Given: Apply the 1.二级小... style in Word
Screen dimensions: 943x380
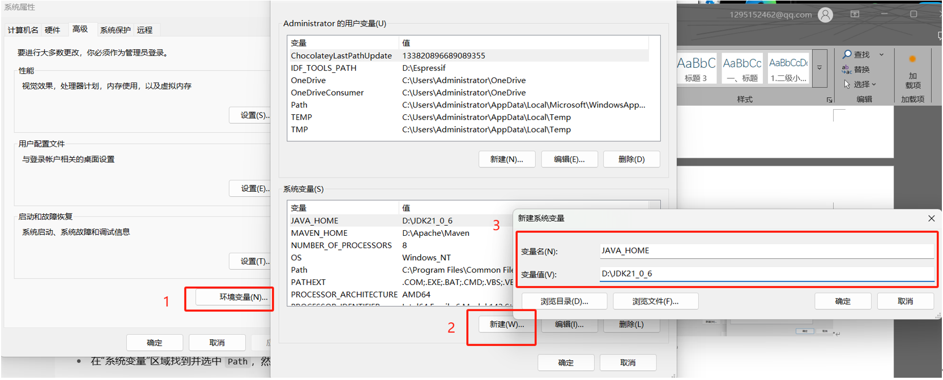Looking at the screenshot, I should (x=788, y=69).
